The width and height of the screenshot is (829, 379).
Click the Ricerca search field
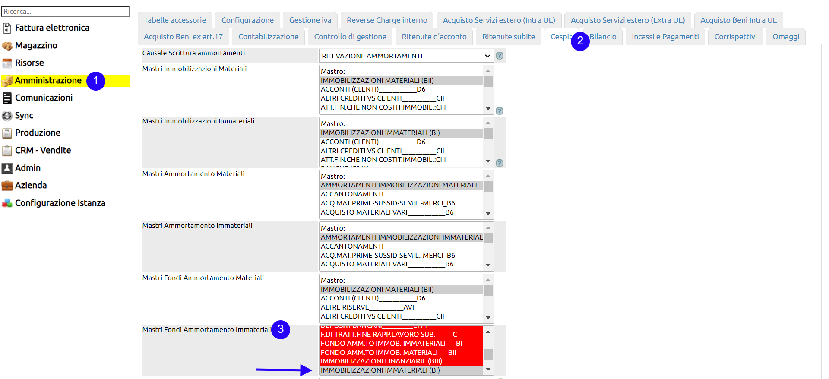(66, 12)
